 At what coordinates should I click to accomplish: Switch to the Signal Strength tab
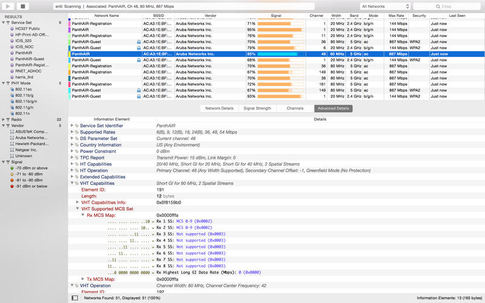(257, 108)
